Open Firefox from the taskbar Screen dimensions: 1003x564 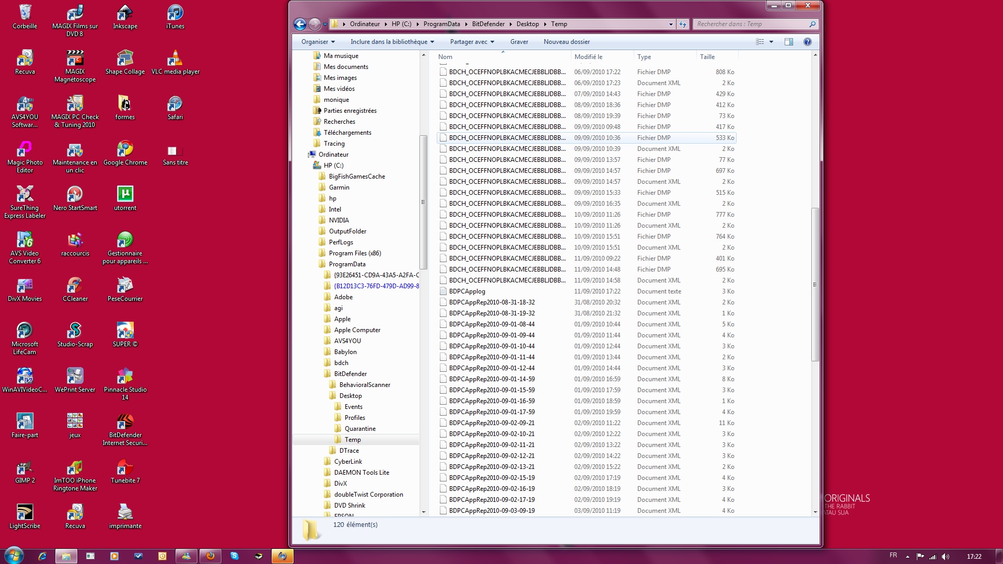click(210, 556)
